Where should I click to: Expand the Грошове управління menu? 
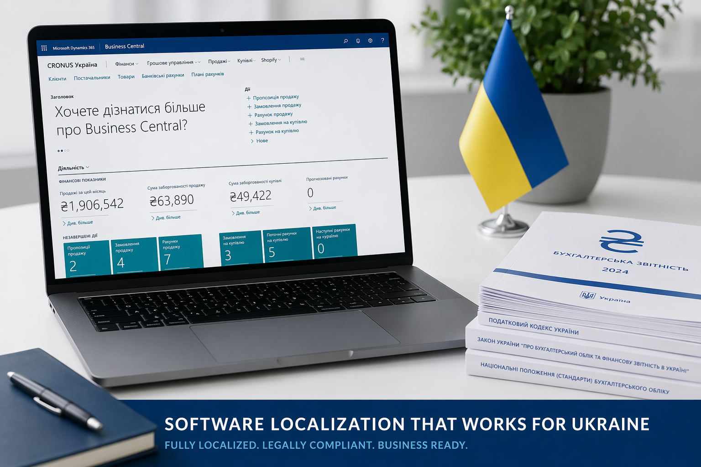pos(173,62)
